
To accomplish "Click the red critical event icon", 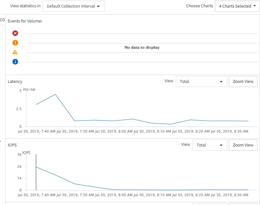I will pos(15,33).
